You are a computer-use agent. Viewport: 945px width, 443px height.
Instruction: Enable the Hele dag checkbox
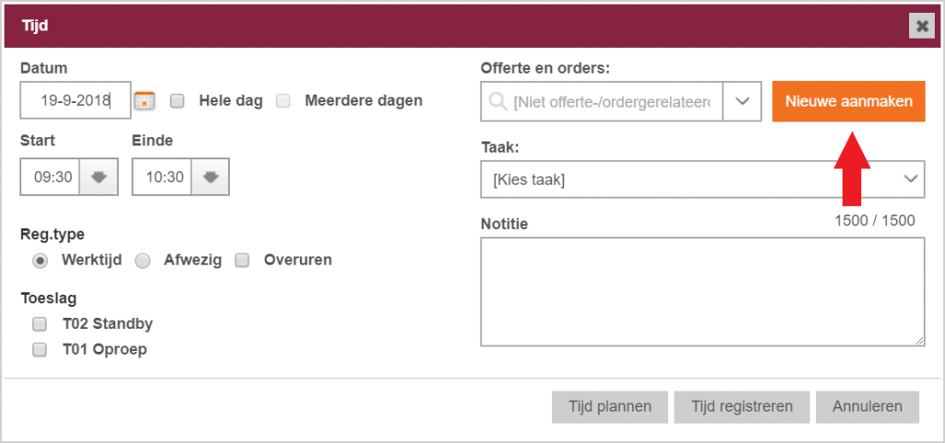[177, 101]
